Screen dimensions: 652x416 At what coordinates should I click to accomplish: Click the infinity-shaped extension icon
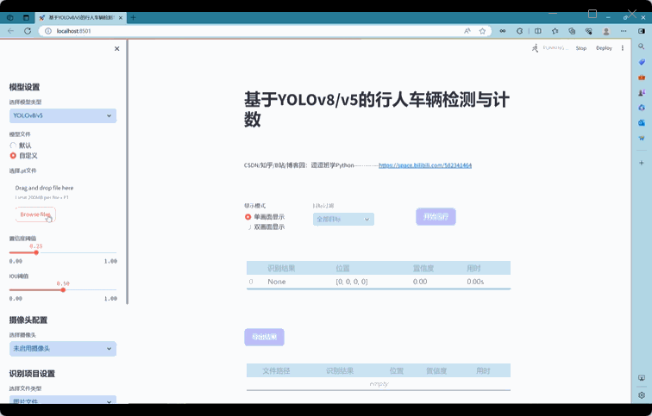click(503, 31)
